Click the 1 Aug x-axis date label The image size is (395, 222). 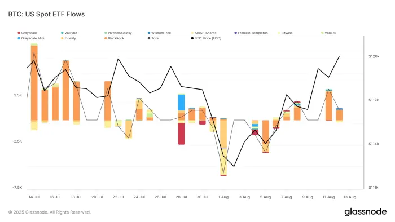(223, 197)
